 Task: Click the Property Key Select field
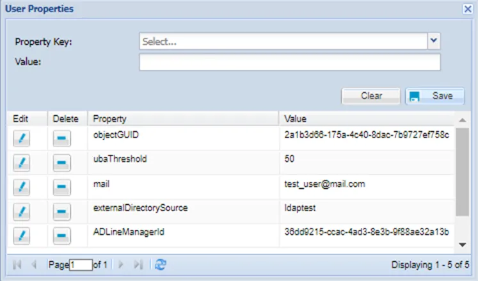(283, 41)
